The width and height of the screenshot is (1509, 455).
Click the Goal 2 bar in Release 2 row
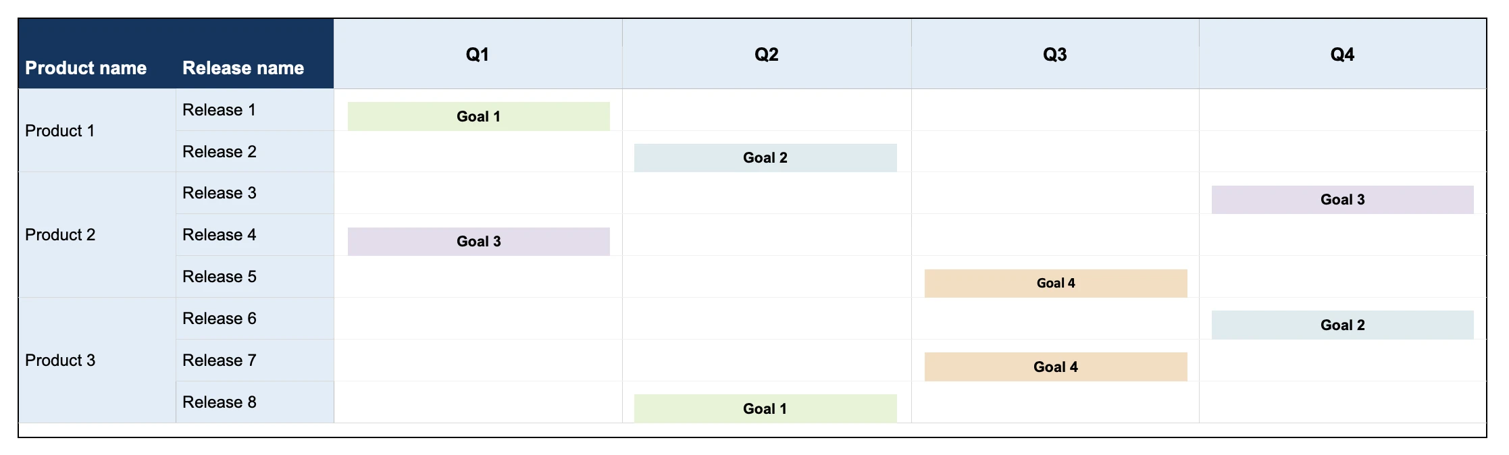pos(765,158)
